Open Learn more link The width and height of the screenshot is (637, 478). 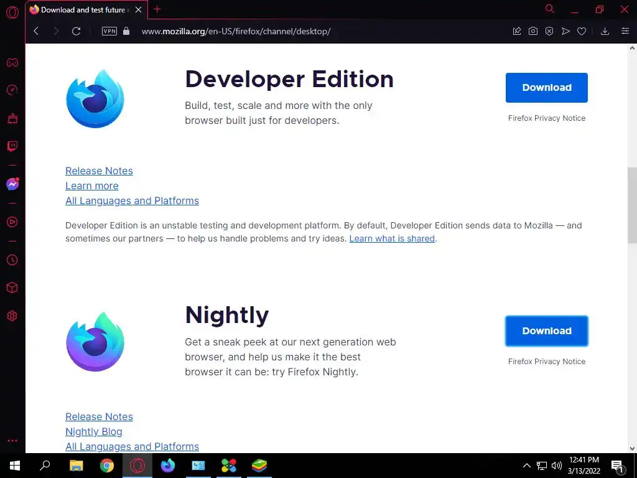coord(92,185)
